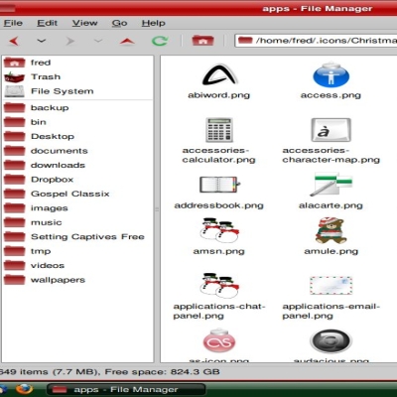
Task: Open the music folder shortcut
Action: click(77, 222)
